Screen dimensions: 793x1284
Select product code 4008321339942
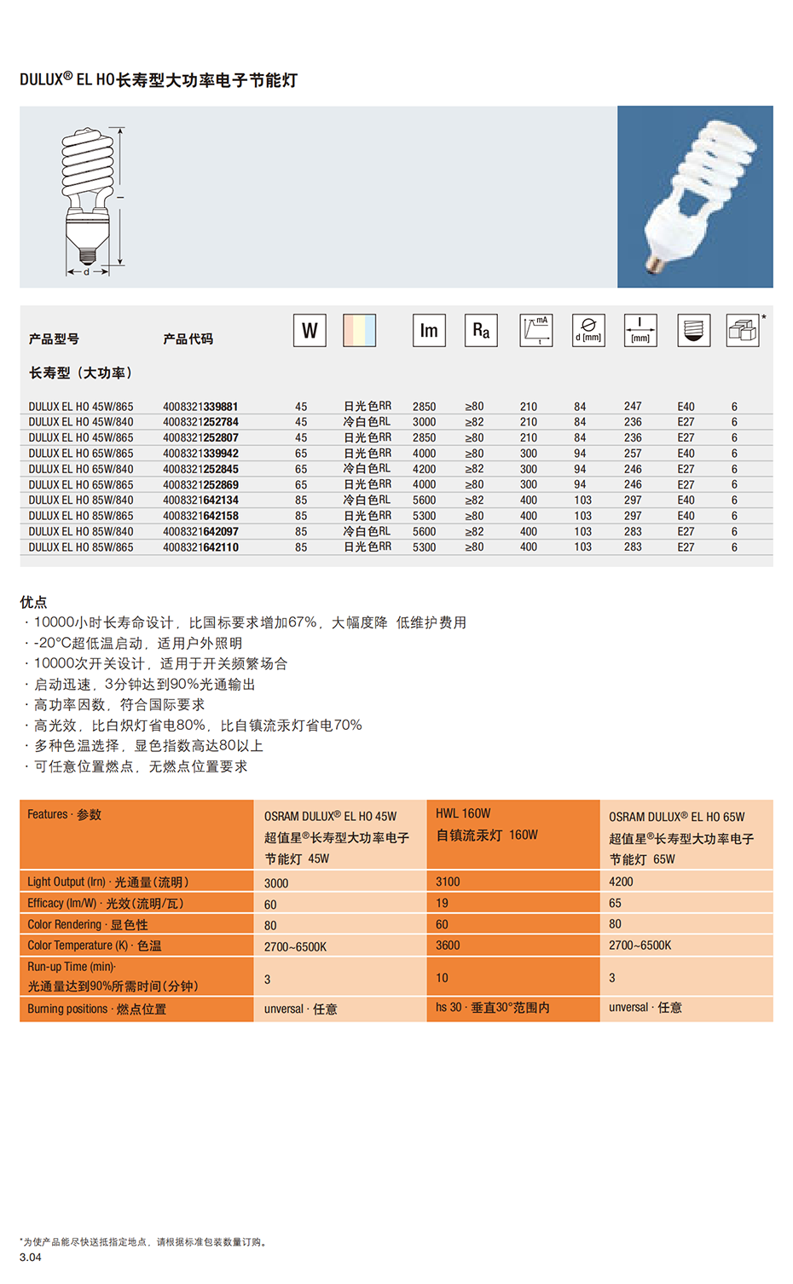(200, 454)
